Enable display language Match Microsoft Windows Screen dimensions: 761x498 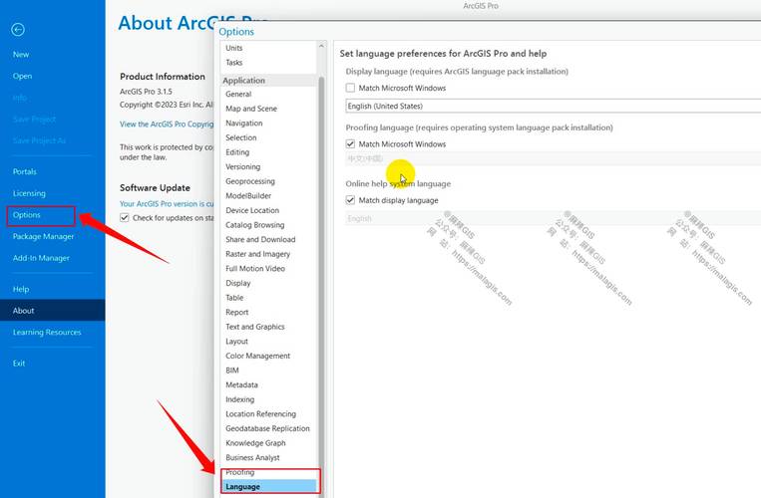[x=350, y=89]
